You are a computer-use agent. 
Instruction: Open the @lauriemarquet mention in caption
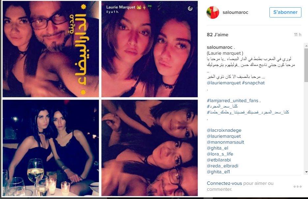tap(224, 83)
